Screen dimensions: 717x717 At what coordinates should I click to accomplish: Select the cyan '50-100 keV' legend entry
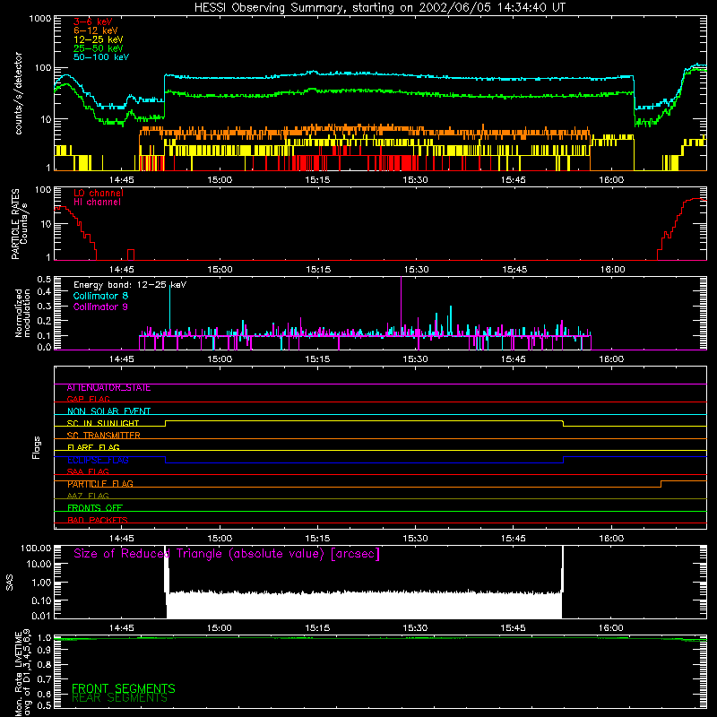click(101, 57)
